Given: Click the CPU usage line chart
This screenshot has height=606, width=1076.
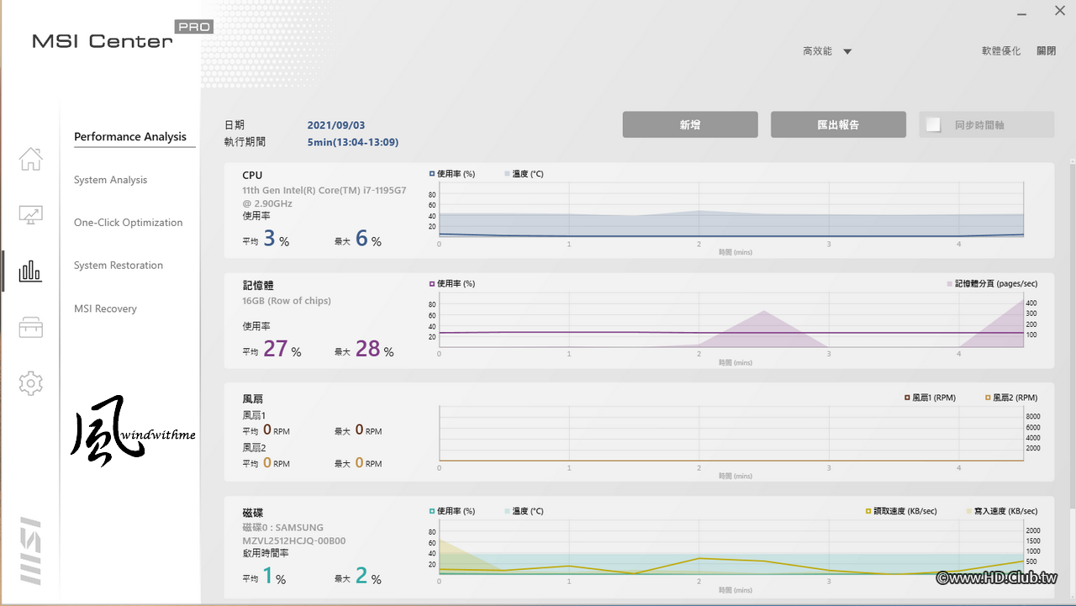Looking at the screenshot, I should click(x=731, y=210).
